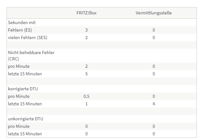This screenshot has height=140, width=199.
Task: Select the Vermittlungsstelle column header
Action: pos(154,13)
